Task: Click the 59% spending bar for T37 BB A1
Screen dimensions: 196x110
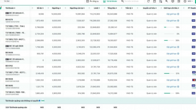Action: (169, 93)
